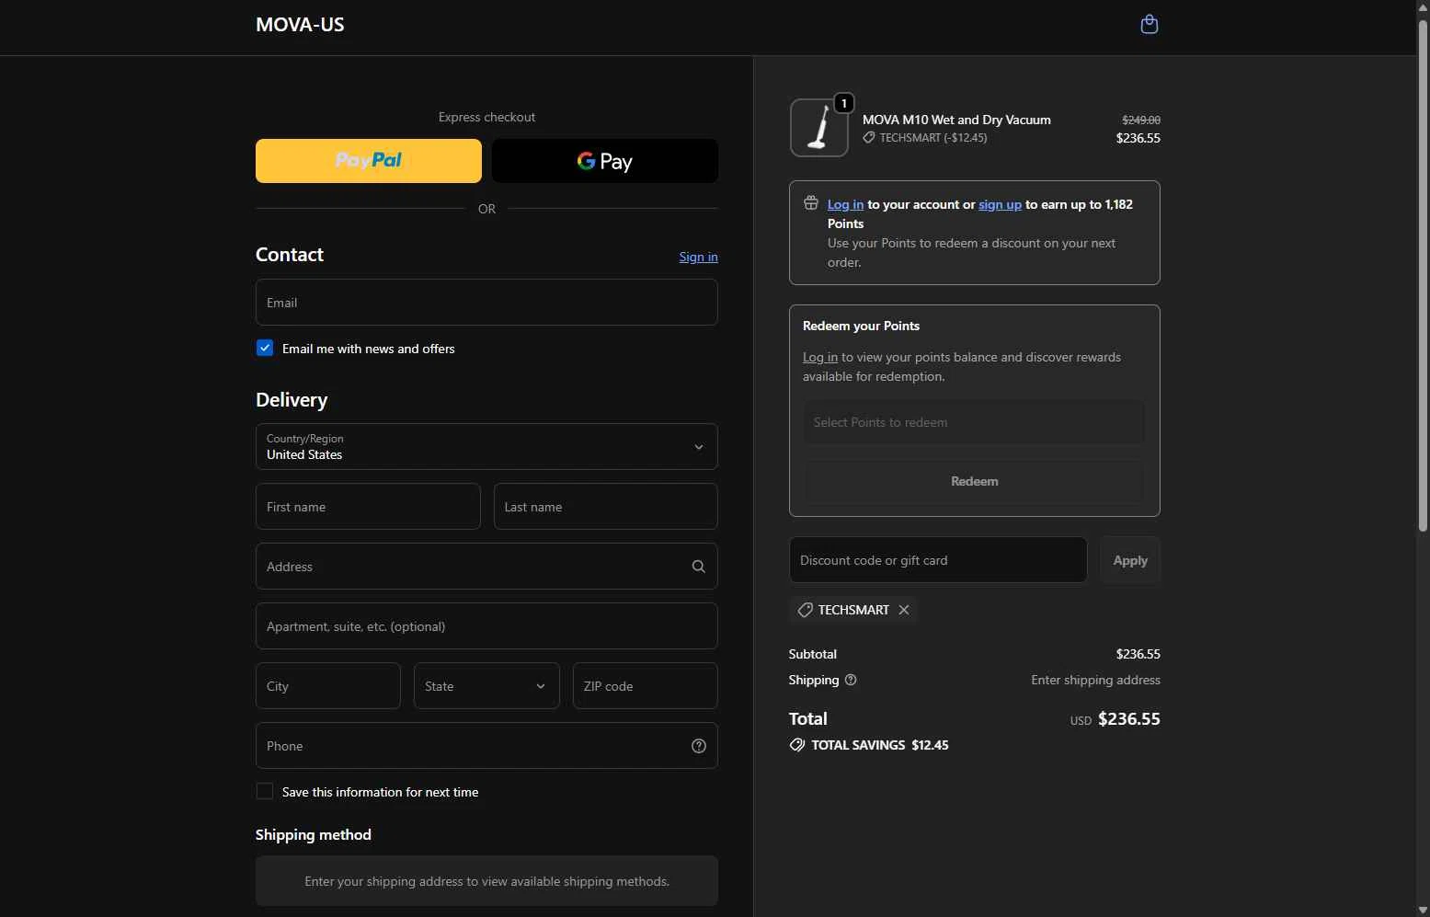Screen dimensions: 1430x917
Task: Click the phone field help question icon
Action: (699, 746)
